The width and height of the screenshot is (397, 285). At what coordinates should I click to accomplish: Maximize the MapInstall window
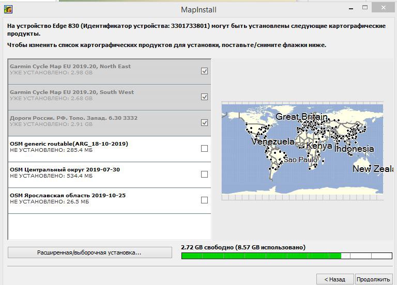coord(365,8)
